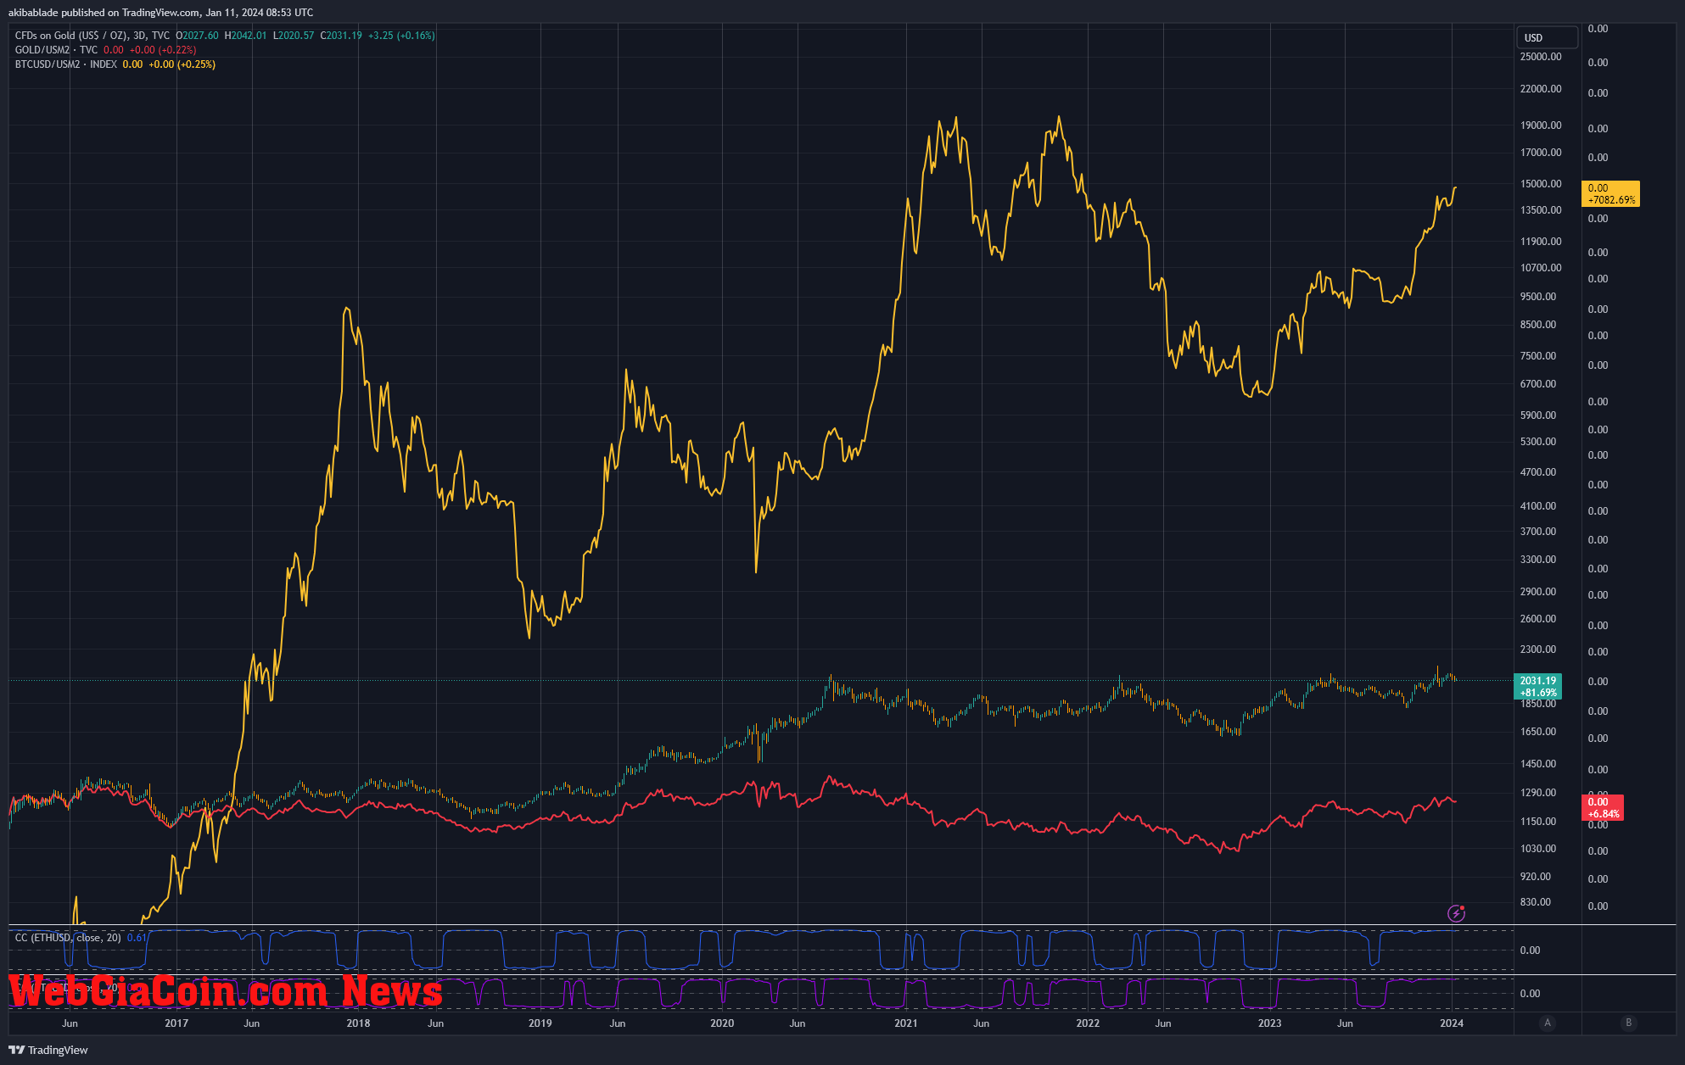Click the 7500.00 price axis label
This screenshot has height=1065, width=1685.
(x=1538, y=356)
